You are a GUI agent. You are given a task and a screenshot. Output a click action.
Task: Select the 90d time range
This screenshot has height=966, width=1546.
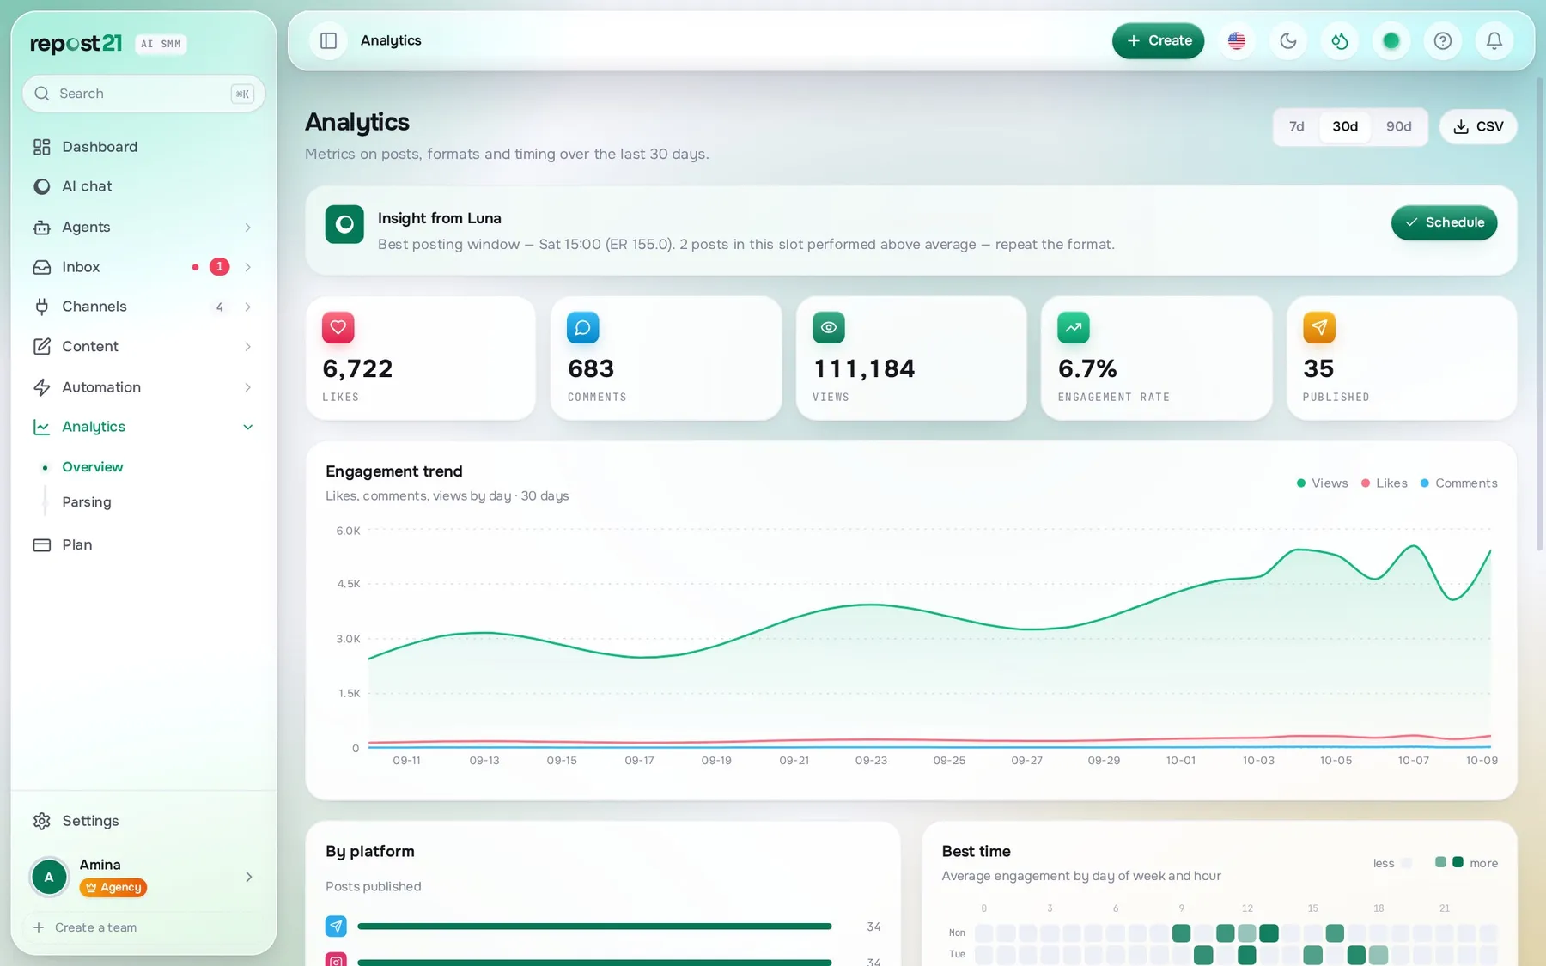click(1398, 126)
